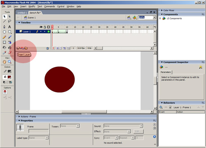
Task: Toggle Layer 1 lock dot
Action: tap(44, 32)
